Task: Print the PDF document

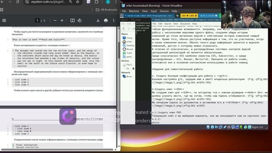Action: (x=106, y=20)
